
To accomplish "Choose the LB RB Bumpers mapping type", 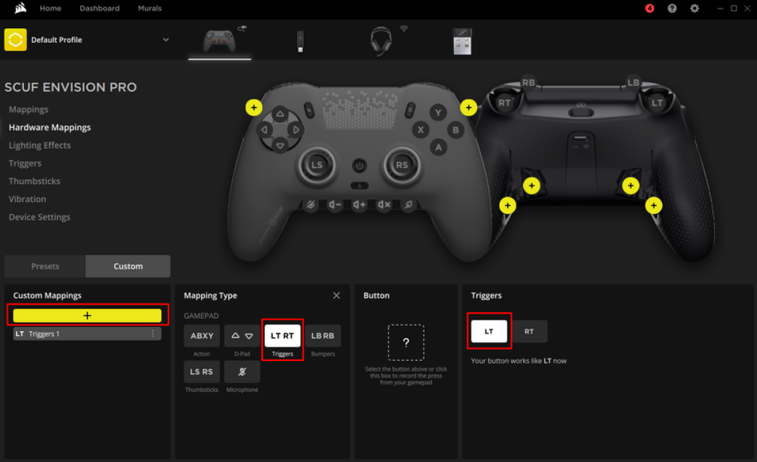I will [323, 336].
